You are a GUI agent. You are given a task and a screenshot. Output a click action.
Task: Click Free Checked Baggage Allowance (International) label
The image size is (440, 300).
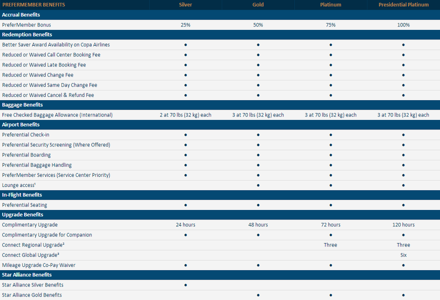pos(57,115)
